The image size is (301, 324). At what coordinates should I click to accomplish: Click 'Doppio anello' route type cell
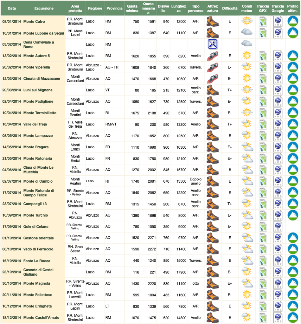point(196,181)
